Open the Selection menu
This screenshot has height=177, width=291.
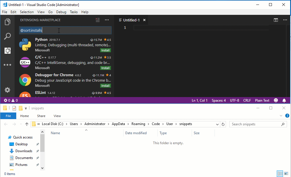[27, 12]
